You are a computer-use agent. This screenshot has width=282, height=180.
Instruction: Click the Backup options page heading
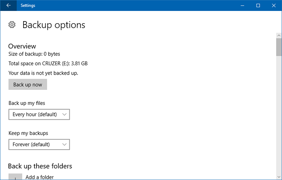click(53, 25)
